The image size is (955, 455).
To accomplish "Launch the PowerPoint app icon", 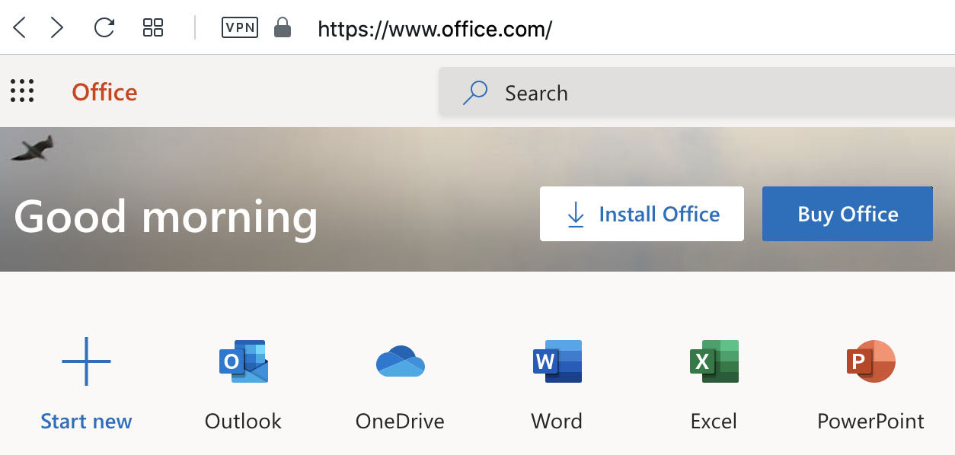I will [x=871, y=361].
